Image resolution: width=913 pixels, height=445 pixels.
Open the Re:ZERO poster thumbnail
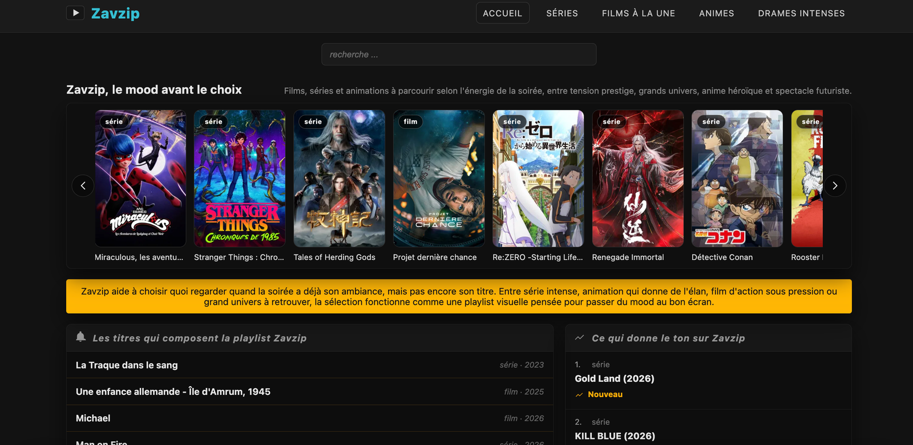pyautogui.click(x=538, y=179)
